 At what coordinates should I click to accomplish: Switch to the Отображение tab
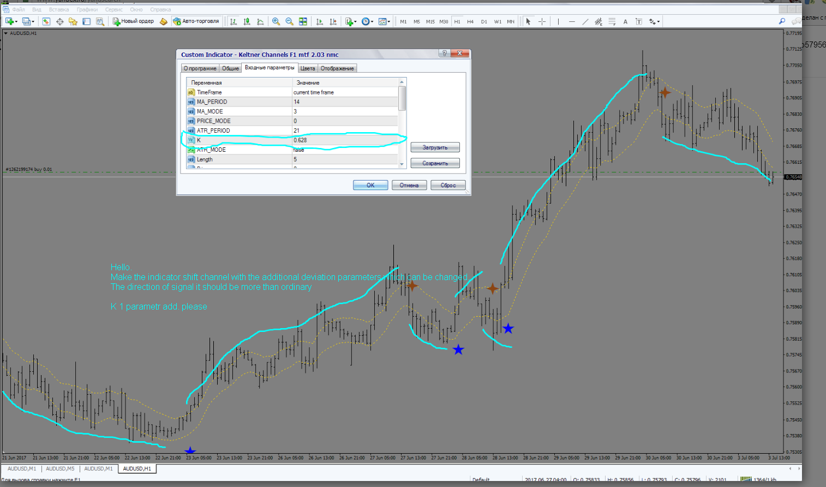point(337,68)
